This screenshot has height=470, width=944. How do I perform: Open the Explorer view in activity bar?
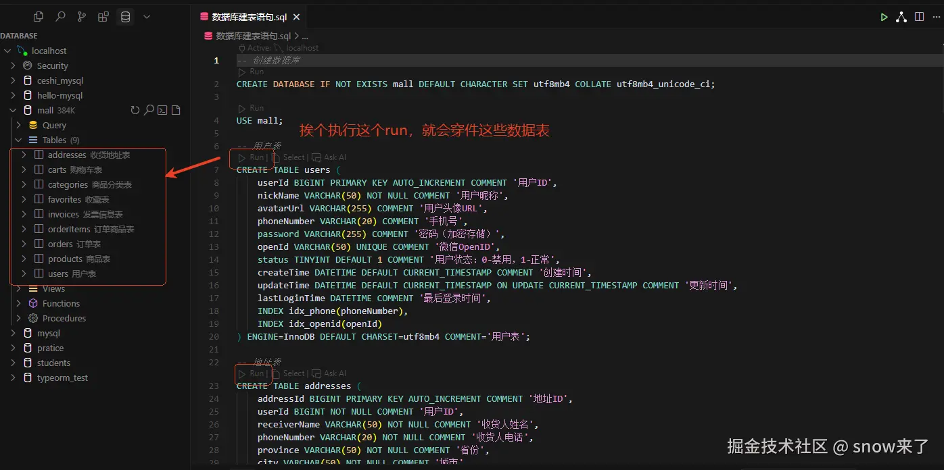(x=39, y=17)
